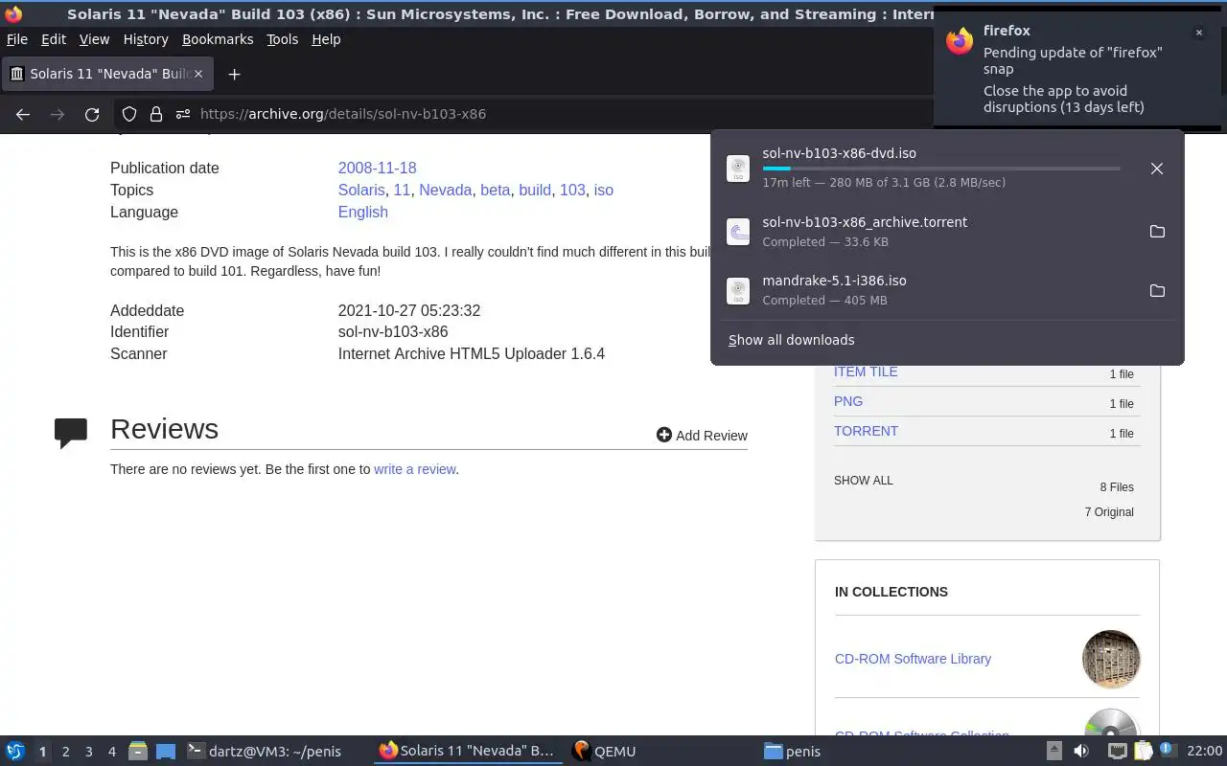
Task: Close the Solaris 11 Nevada tab
Action: (x=199, y=74)
